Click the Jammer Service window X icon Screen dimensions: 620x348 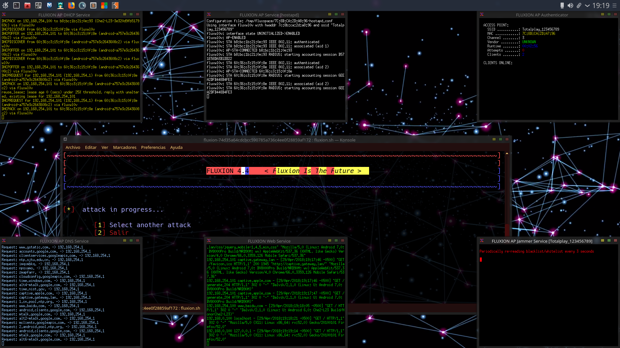point(482,241)
